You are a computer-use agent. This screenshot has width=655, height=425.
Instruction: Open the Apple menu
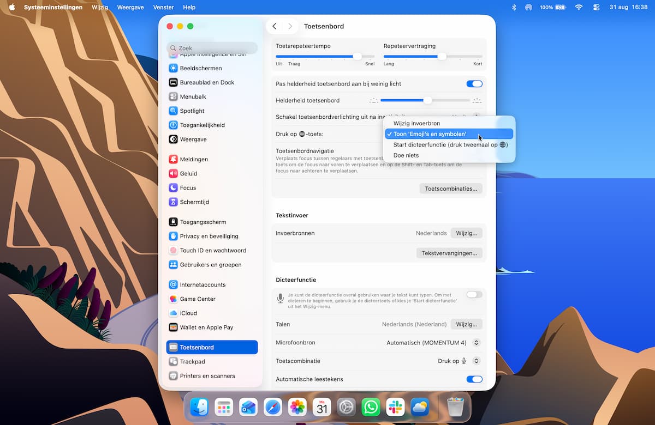(12, 7)
